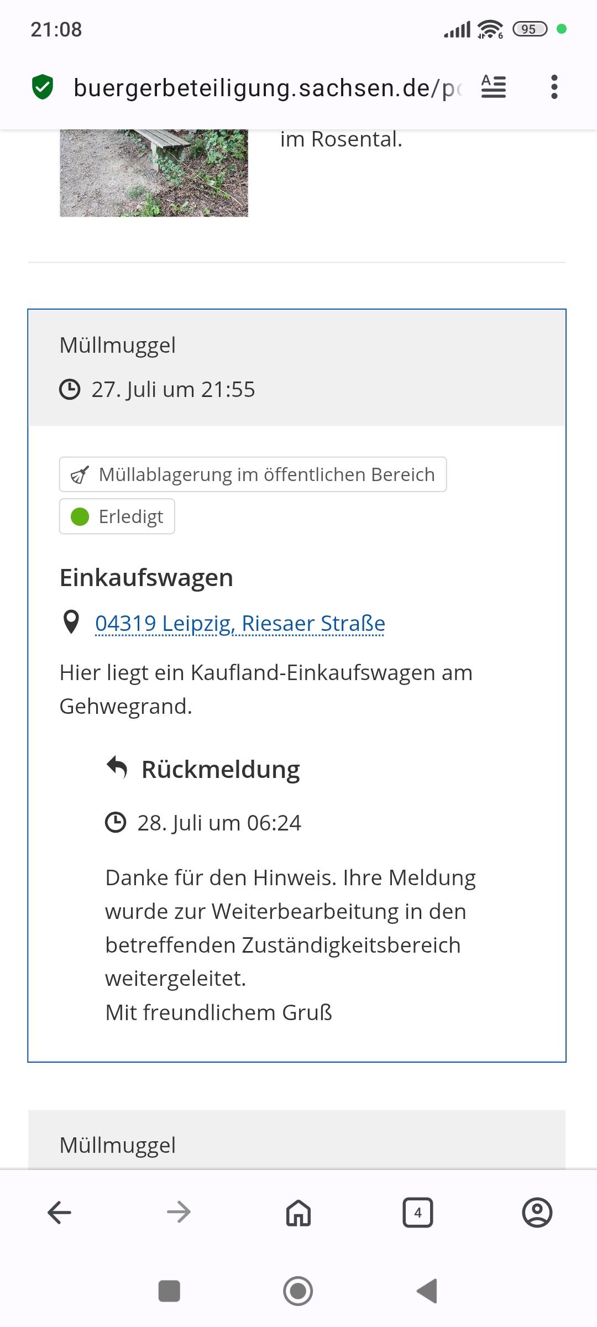Tap the URL address bar
597x1327 pixels.
268,88
